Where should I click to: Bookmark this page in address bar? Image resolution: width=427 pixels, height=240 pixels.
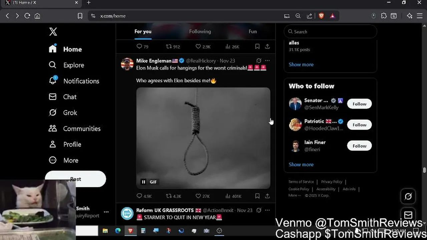[x=80, y=16]
